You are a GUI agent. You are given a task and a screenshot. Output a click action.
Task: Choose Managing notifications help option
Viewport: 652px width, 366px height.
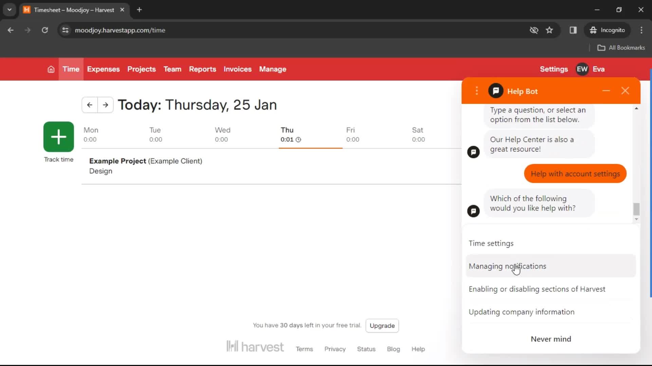coord(550,266)
